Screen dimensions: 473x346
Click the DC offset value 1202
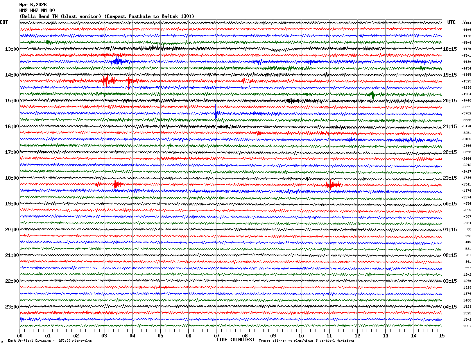(467, 275)
